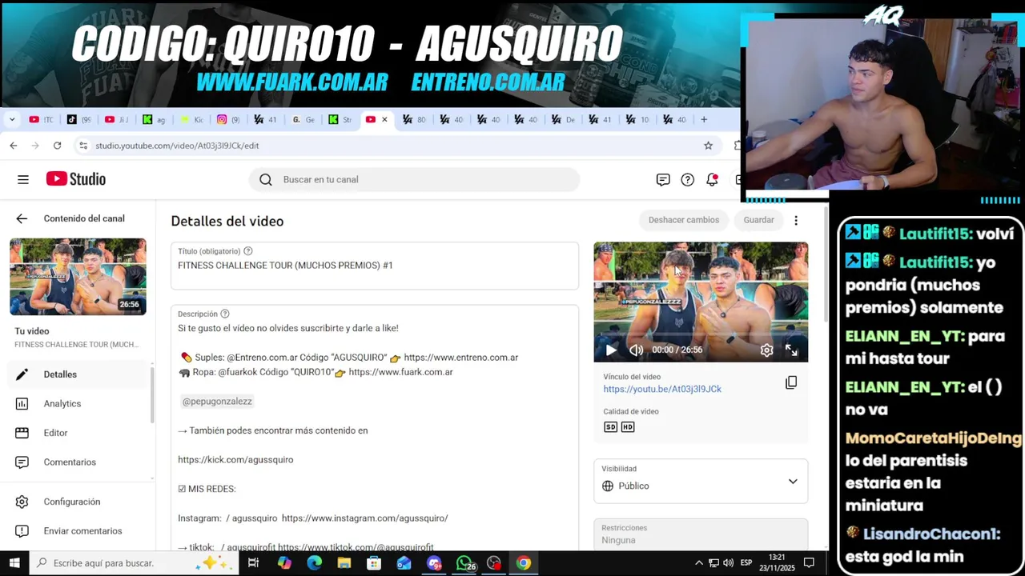Viewport: 1025px width, 576px height.
Task: Close the active YouTube Studio tab
Action: (384, 120)
